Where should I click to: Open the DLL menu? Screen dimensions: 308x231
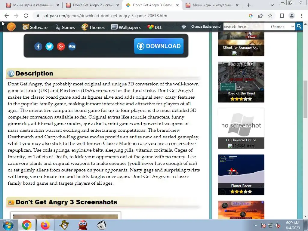pos(155,27)
